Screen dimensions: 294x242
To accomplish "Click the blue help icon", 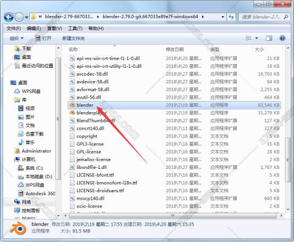I will coord(282,38).
